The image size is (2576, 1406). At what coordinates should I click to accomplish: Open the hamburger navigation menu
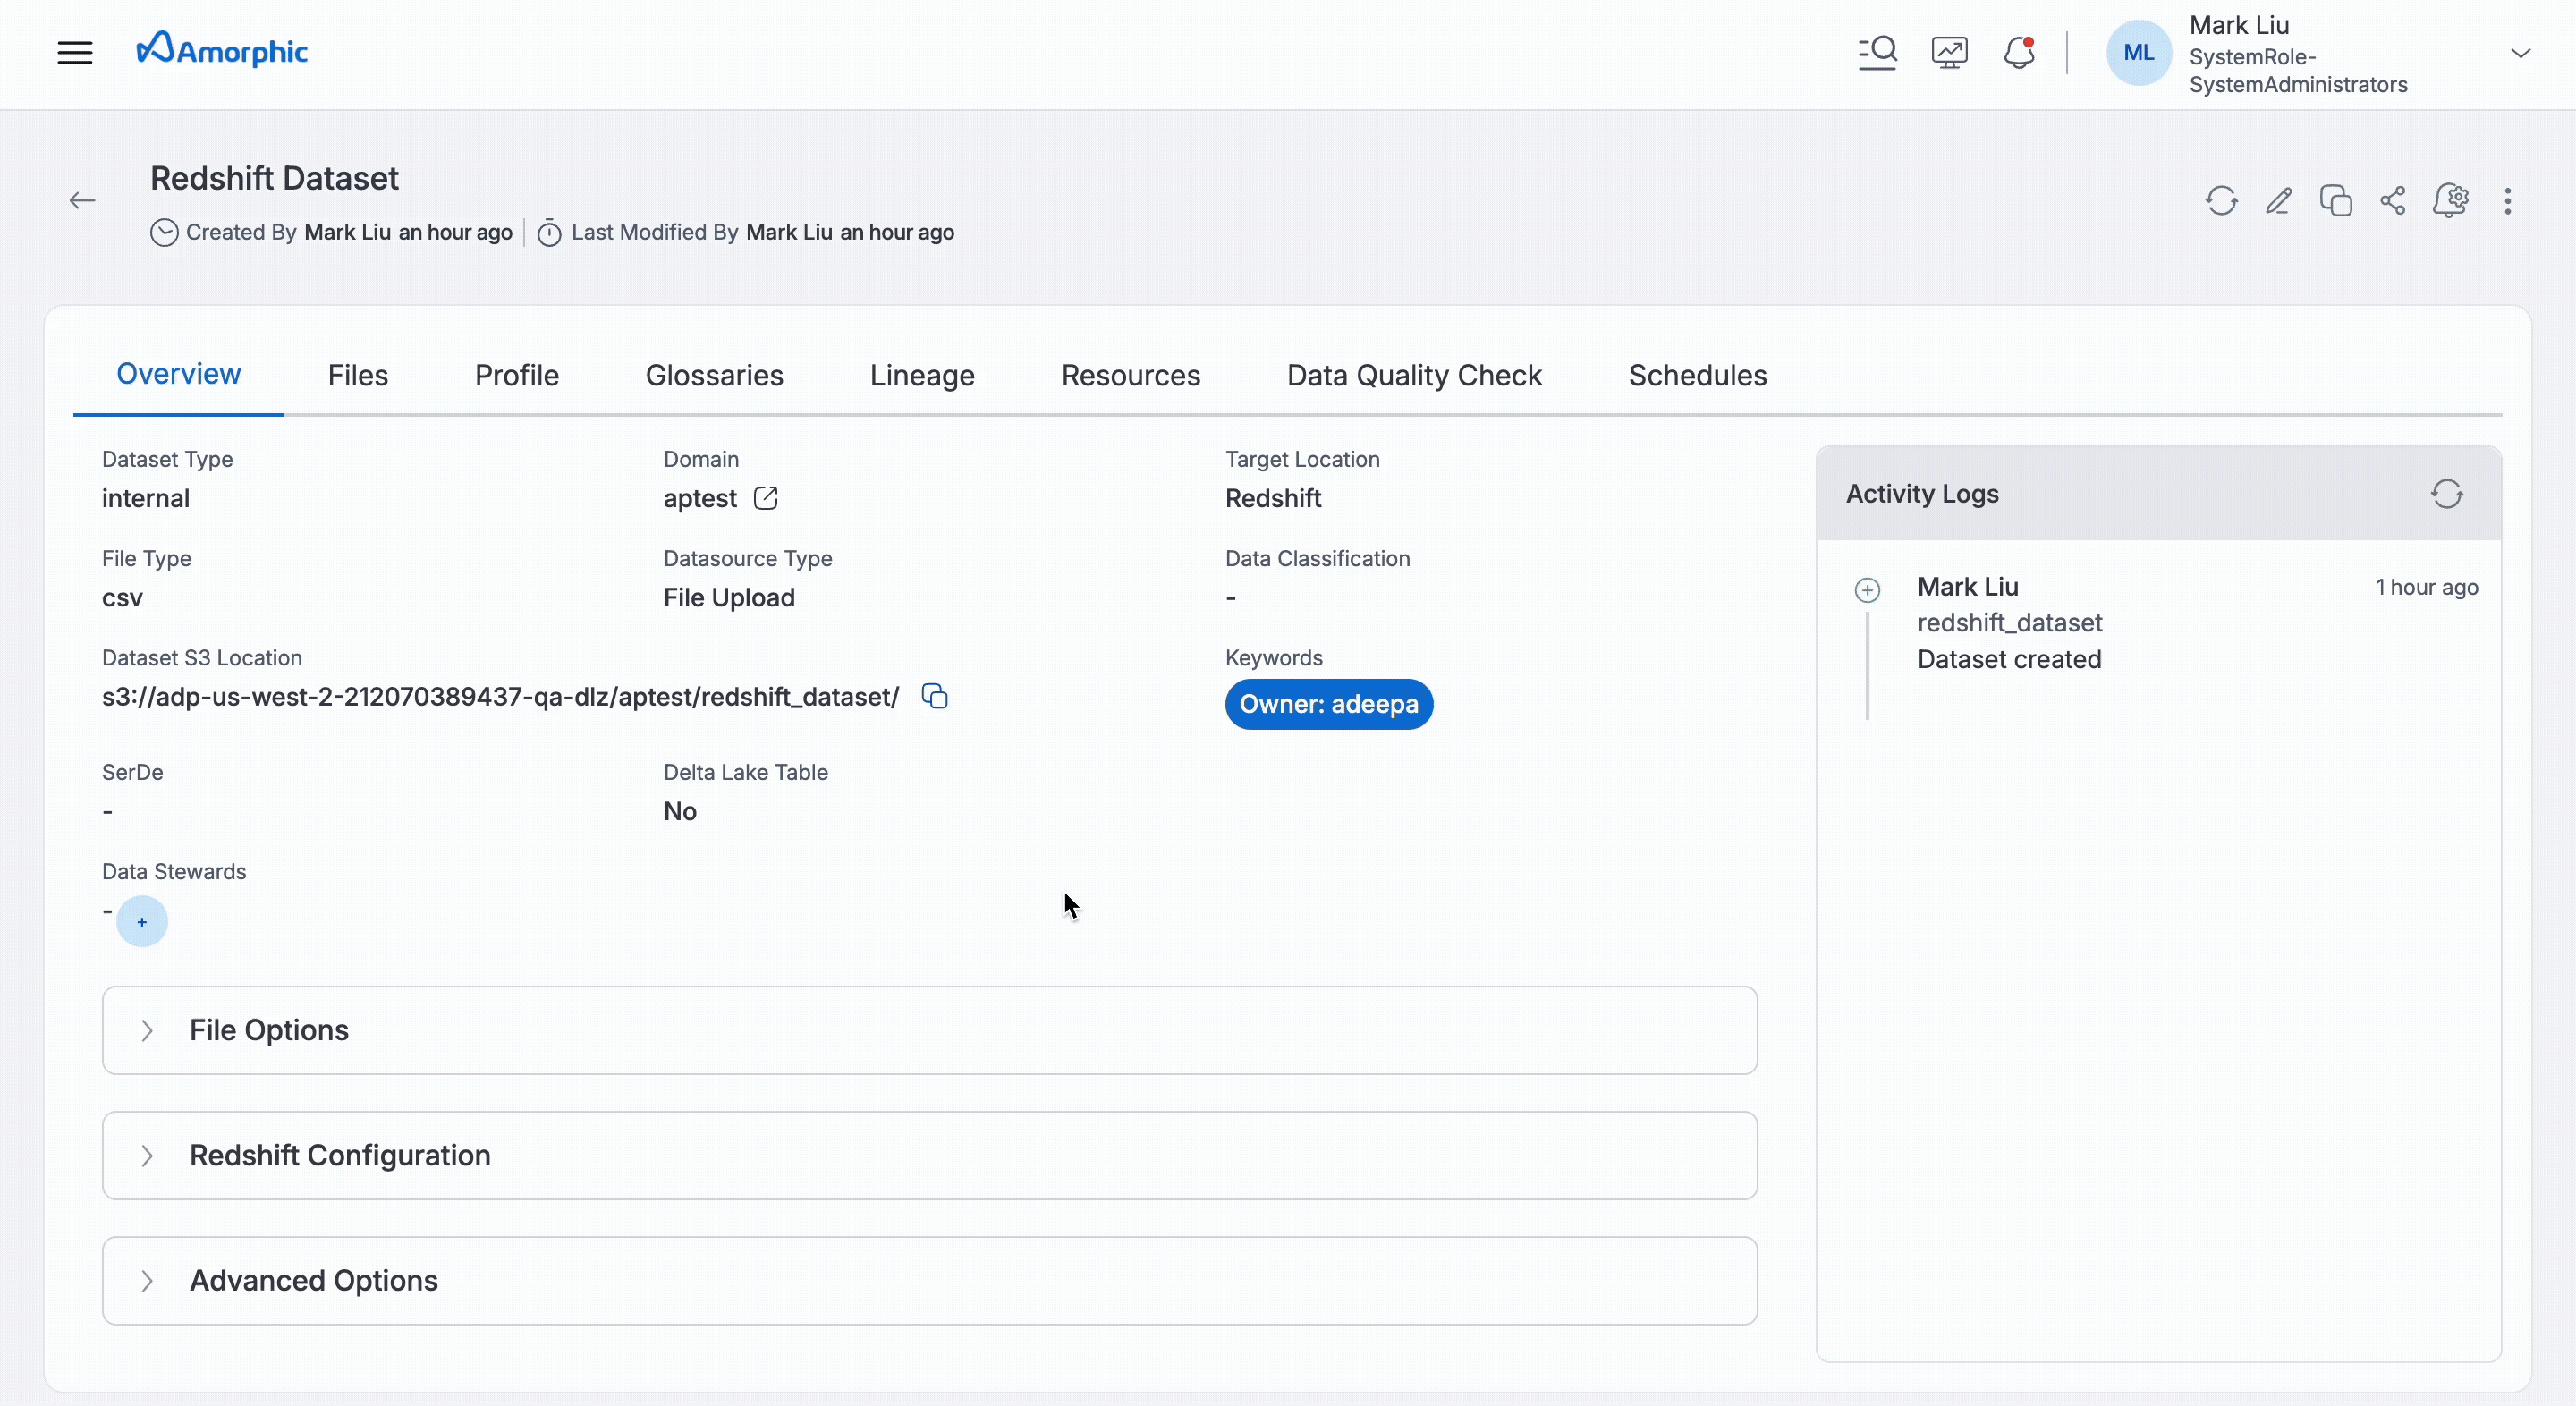[x=74, y=52]
